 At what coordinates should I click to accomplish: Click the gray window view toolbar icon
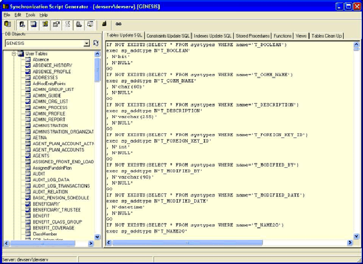coord(90,24)
